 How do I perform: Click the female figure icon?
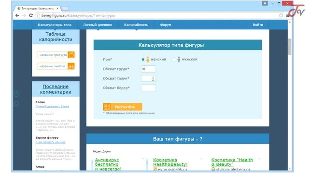[148, 59]
